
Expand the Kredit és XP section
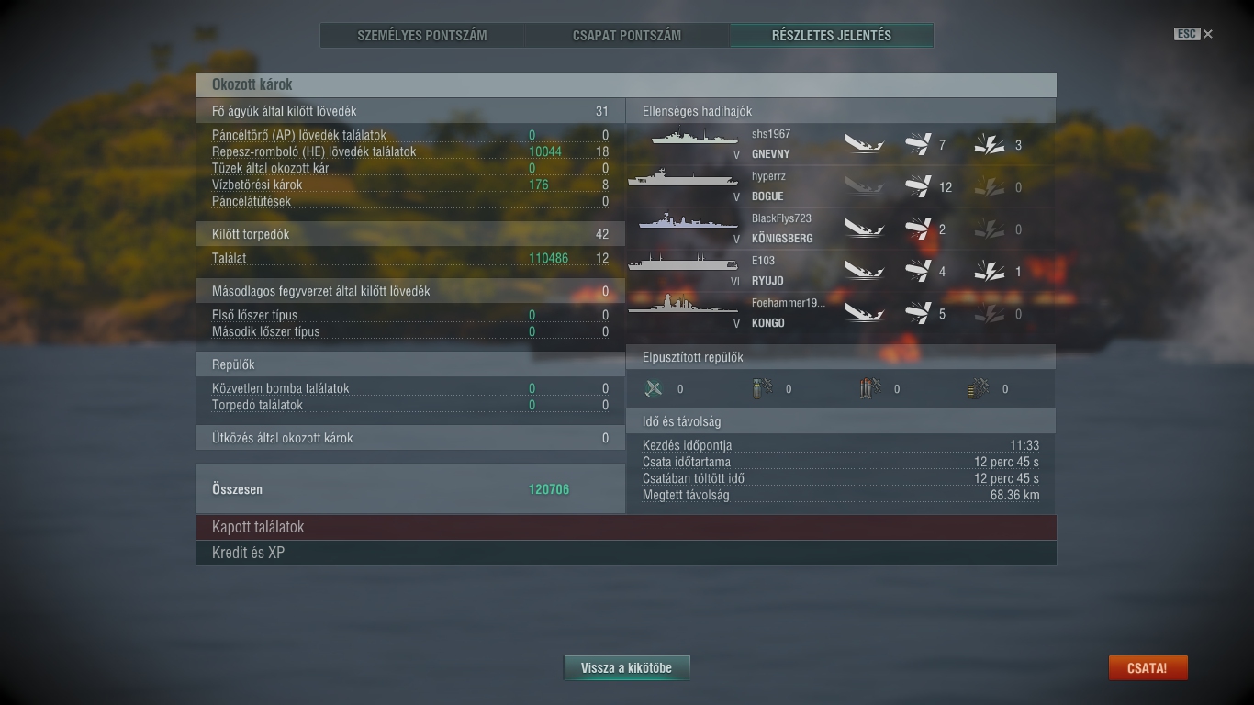coord(626,553)
